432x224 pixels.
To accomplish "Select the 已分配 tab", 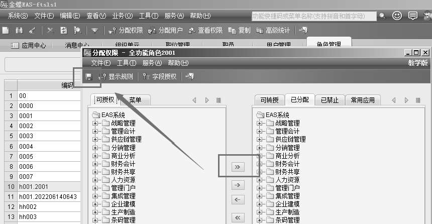I will pos(300,99).
